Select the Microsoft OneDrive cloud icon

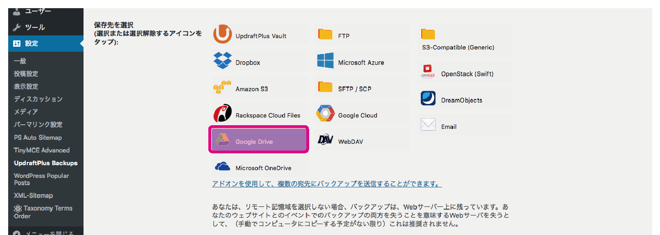click(222, 166)
